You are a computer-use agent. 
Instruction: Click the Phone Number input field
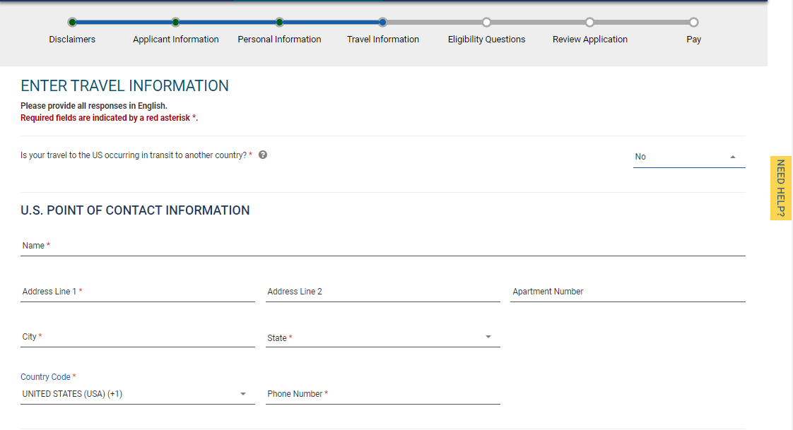click(x=382, y=394)
